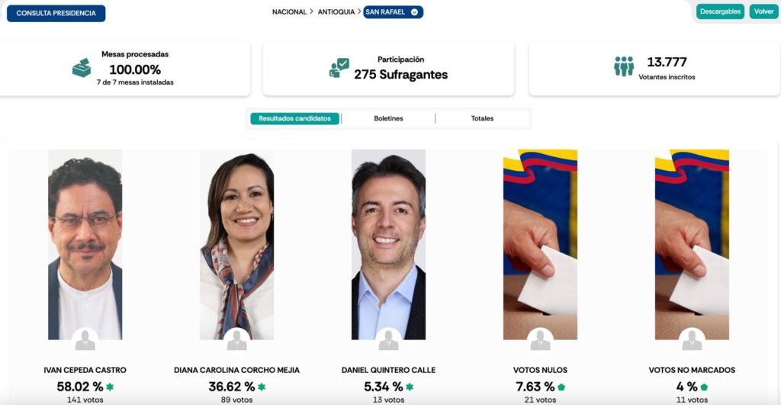Click the Participación voter checkmark icon
Viewport: 781px width, 405px height.
pos(339,68)
